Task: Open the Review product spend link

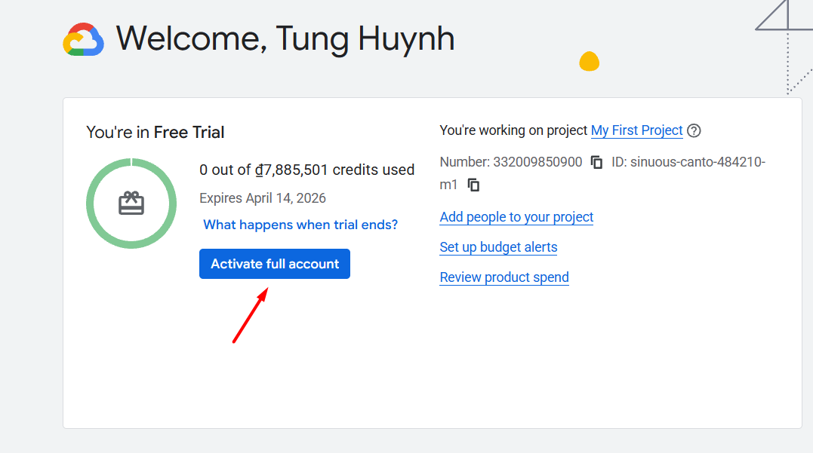Action: point(504,277)
